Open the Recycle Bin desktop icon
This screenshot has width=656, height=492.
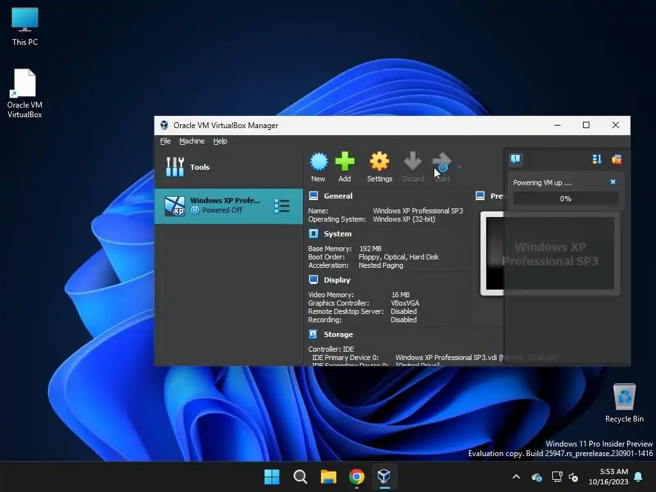click(624, 403)
